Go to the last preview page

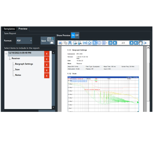click(136, 43)
